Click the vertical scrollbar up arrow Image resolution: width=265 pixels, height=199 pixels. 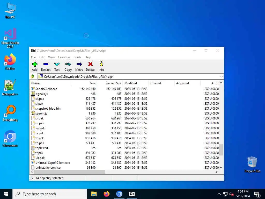tap(221, 83)
